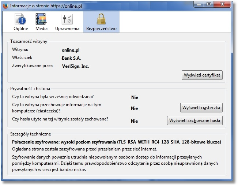Maximize the page info window
This screenshot has height=186, width=238.
(209, 4)
